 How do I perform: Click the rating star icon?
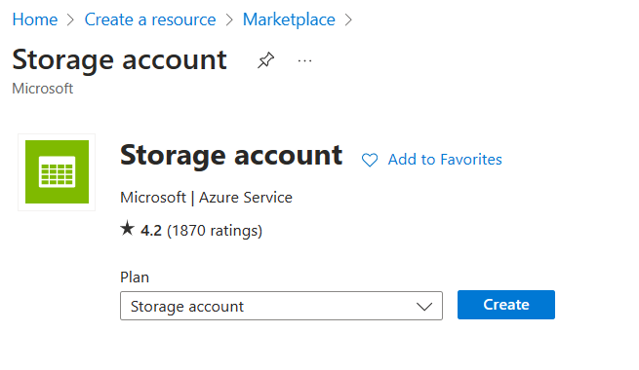tap(127, 228)
